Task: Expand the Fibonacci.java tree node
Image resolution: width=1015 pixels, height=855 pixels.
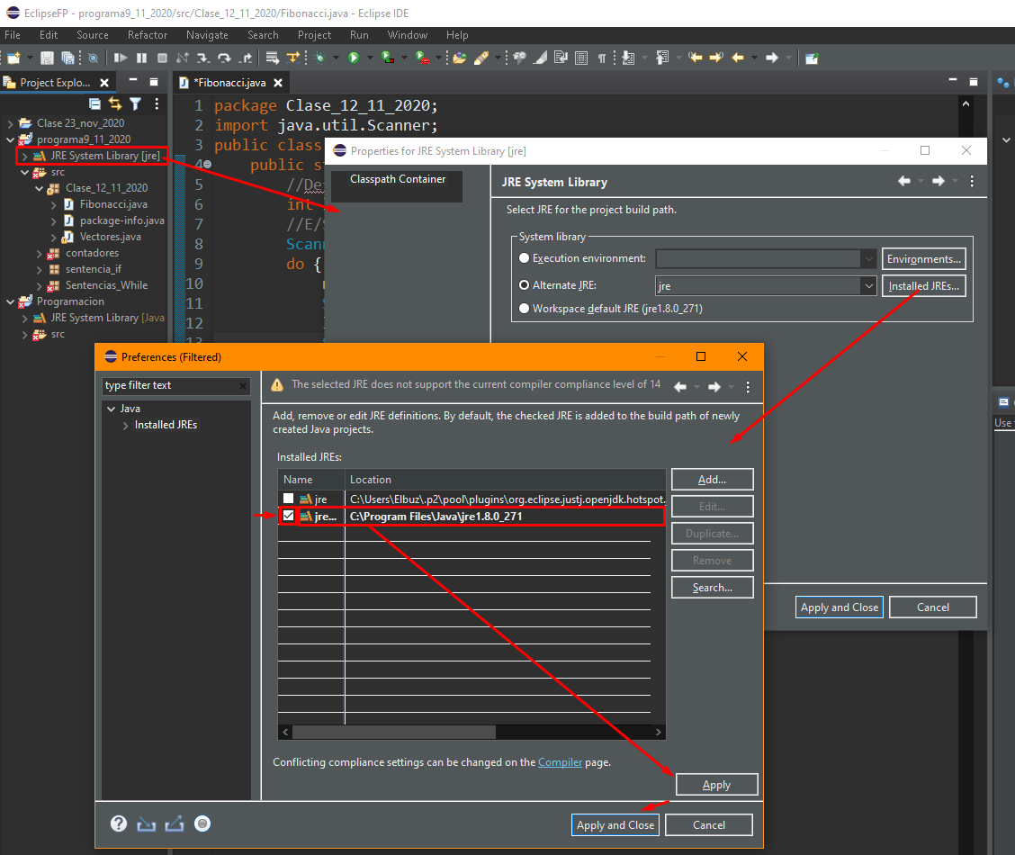Action: 53,204
